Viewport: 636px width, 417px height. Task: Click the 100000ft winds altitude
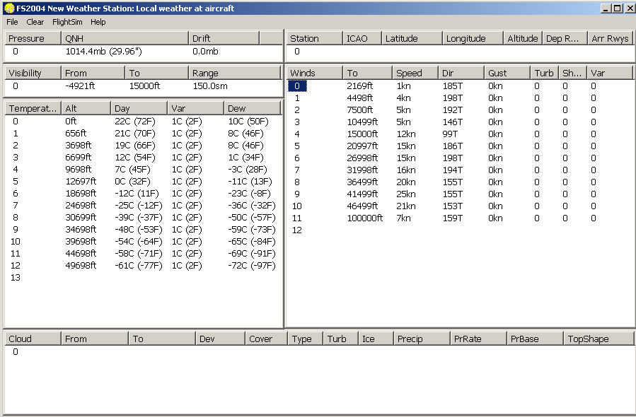364,218
